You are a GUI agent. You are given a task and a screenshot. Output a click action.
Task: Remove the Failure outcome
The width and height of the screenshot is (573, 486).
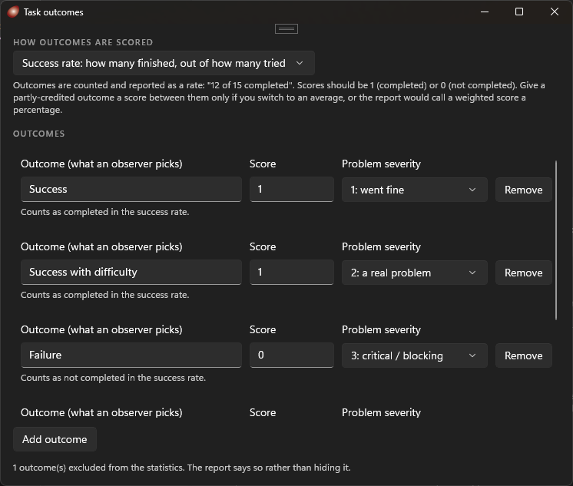point(523,355)
